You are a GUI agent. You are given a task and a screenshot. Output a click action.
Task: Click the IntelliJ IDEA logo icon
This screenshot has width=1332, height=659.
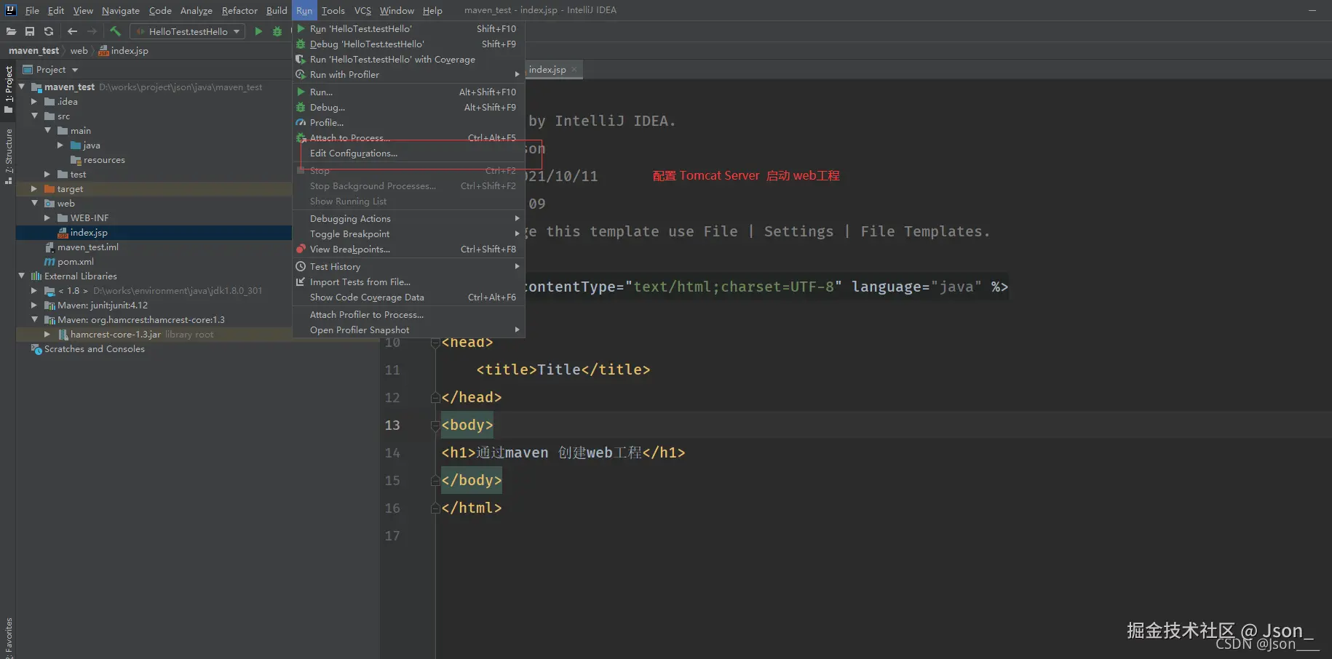[x=10, y=10]
